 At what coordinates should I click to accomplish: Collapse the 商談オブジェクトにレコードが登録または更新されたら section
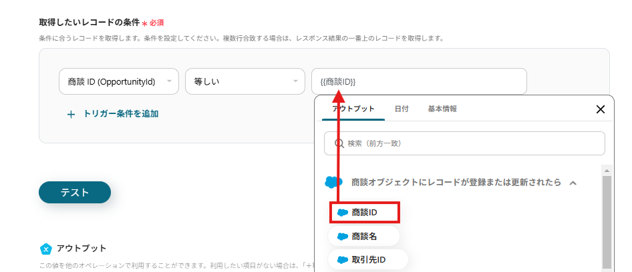[573, 183]
